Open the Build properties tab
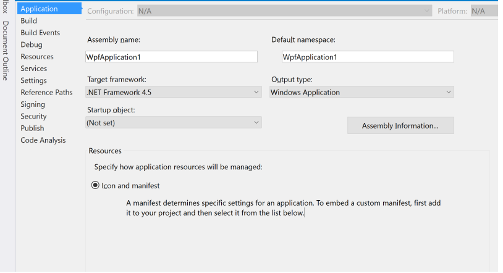Viewport: 503px width, 273px height. pos(29,21)
